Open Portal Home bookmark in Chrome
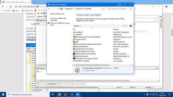Image resolution: width=173 pixels, height=97 pixels. [27, 11]
